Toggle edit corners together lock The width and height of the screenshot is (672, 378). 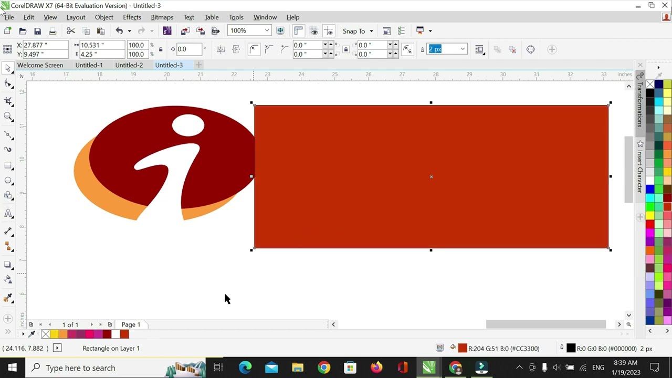(345, 49)
